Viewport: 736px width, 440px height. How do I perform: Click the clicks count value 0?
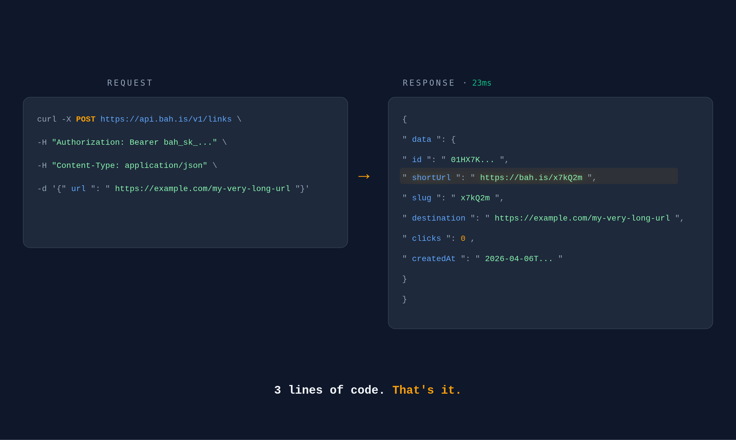coord(463,238)
